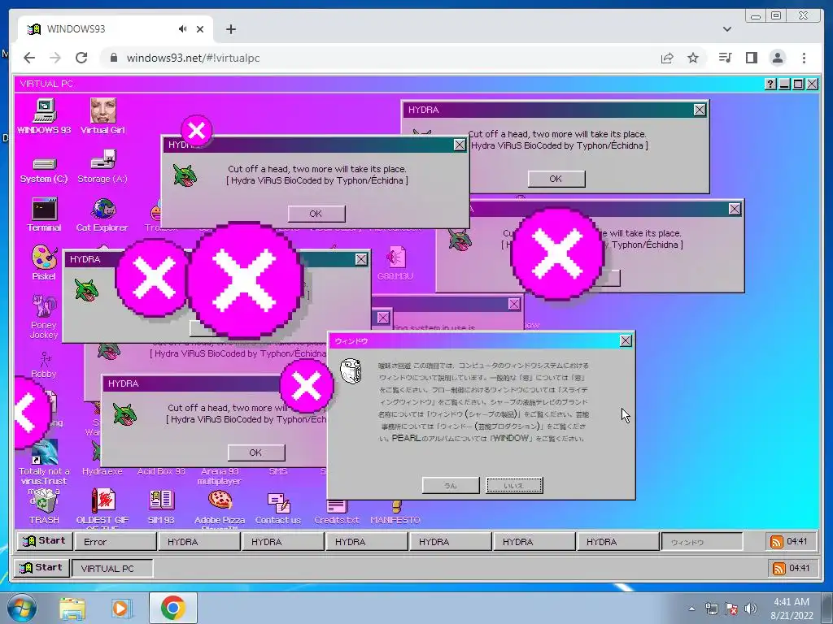
Task: Click the Windows clock showing 4:41 AM
Action: tap(791, 609)
